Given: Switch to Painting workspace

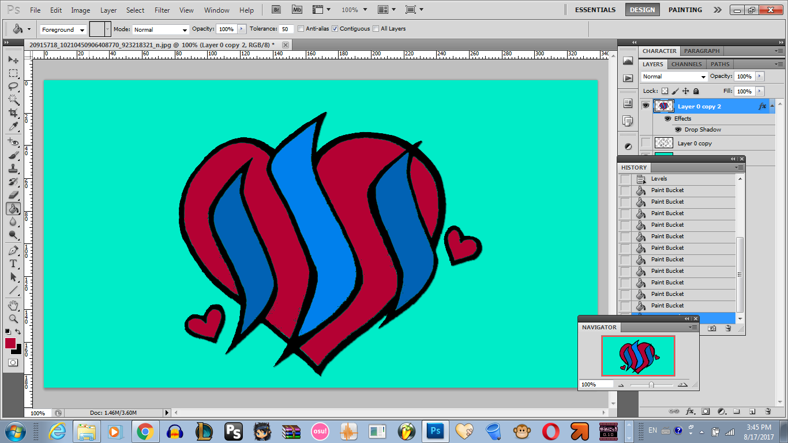Looking at the screenshot, I should [x=685, y=10].
